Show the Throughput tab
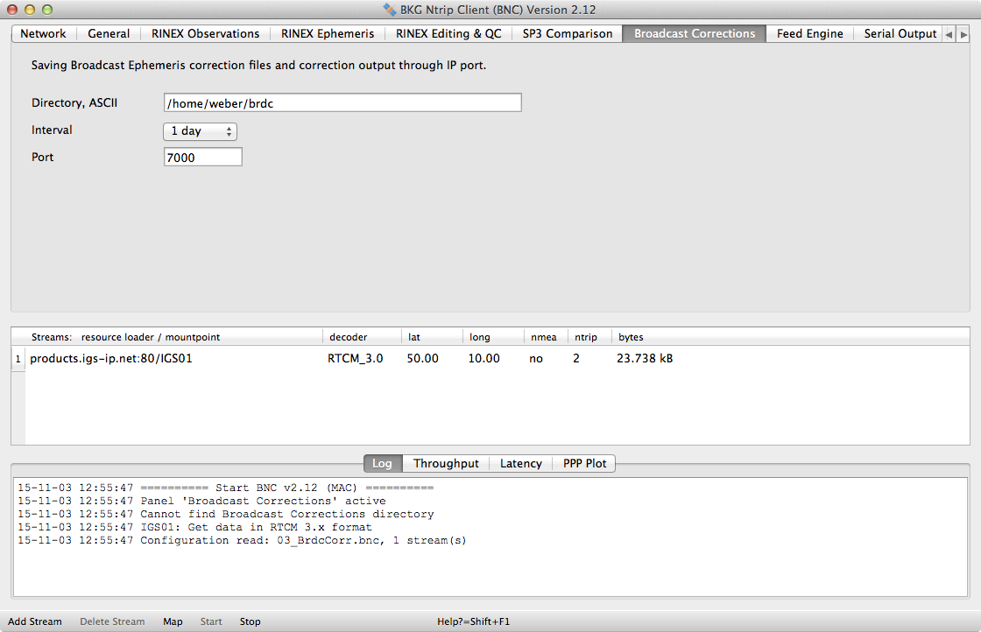981x632 pixels. 446,464
